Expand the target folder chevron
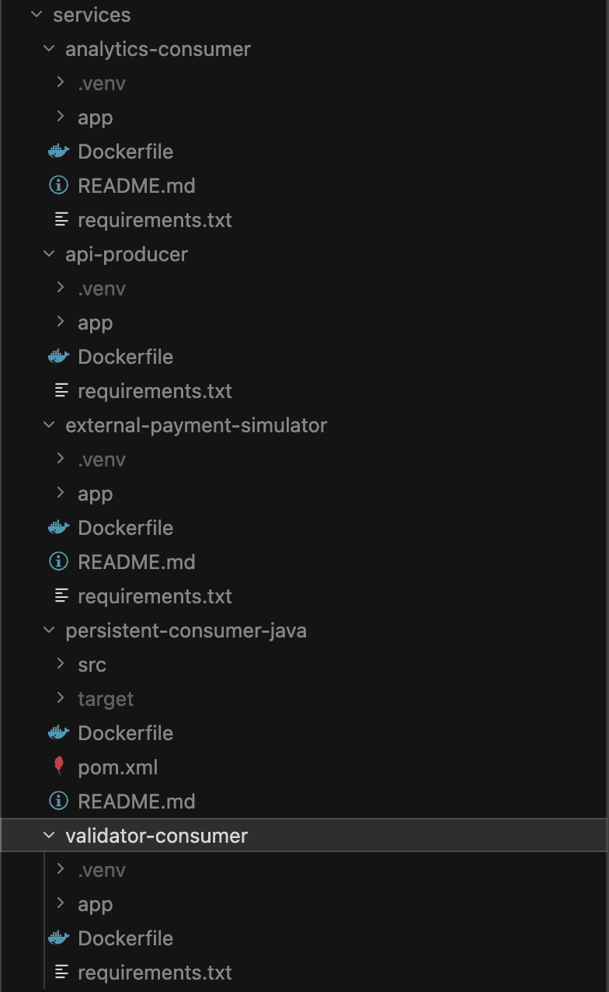The height and width of the screenshot is (992, 609). (x=61, y=699)
